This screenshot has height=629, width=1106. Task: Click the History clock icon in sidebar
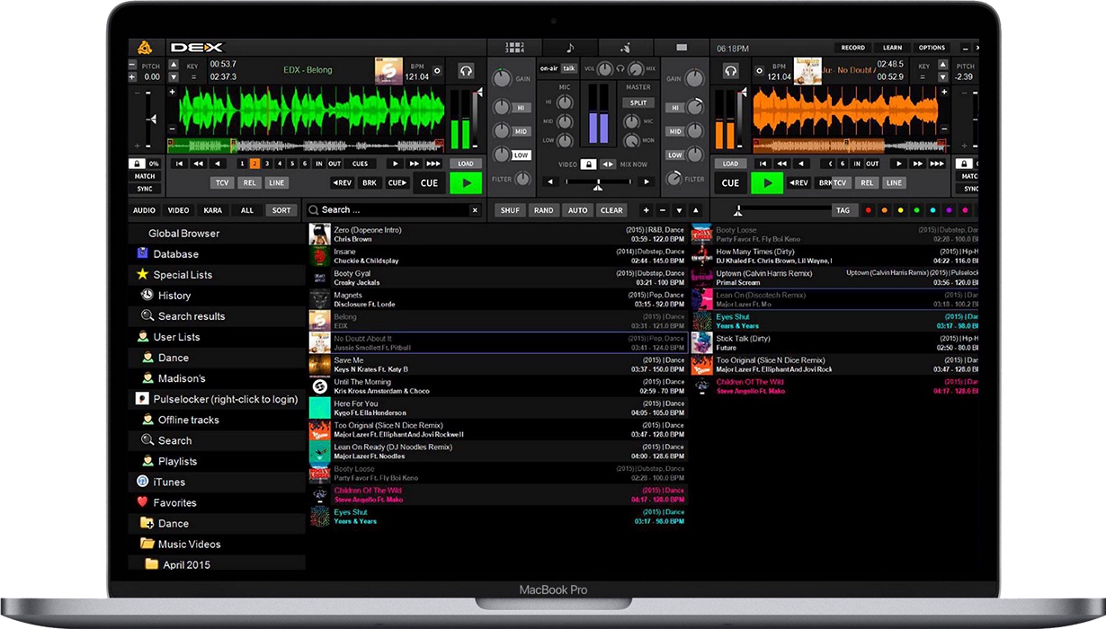pyautogui.click(x=147, y=295)
